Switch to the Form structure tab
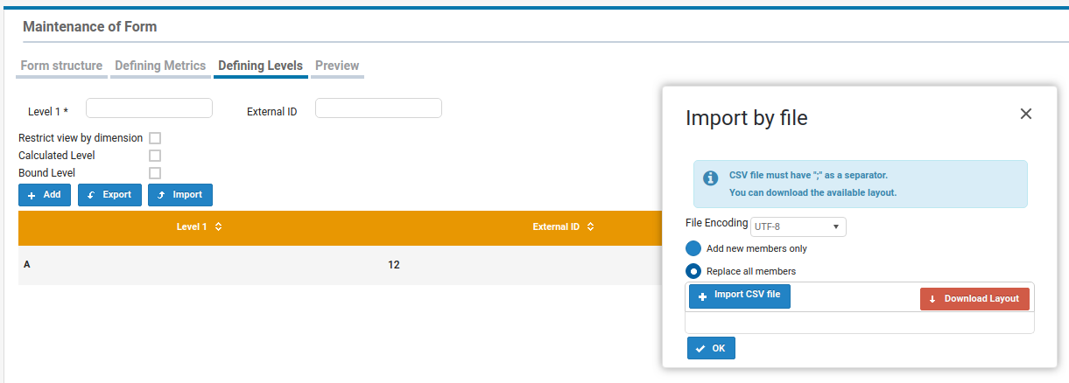The height and width of the screenshot is (383, 1069). click(61, 66)
